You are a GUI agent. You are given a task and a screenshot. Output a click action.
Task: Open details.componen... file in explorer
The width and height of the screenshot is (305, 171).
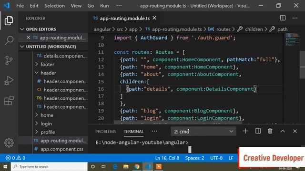click(61, 56)
